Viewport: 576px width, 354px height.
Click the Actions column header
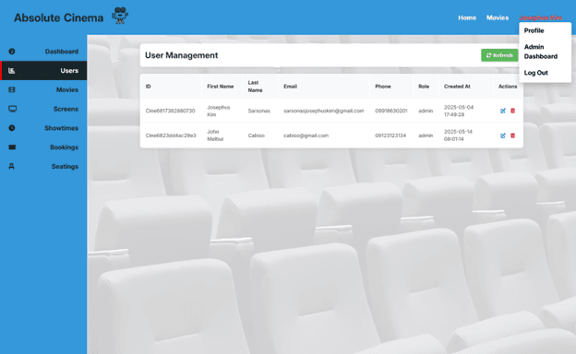[508, 87]
